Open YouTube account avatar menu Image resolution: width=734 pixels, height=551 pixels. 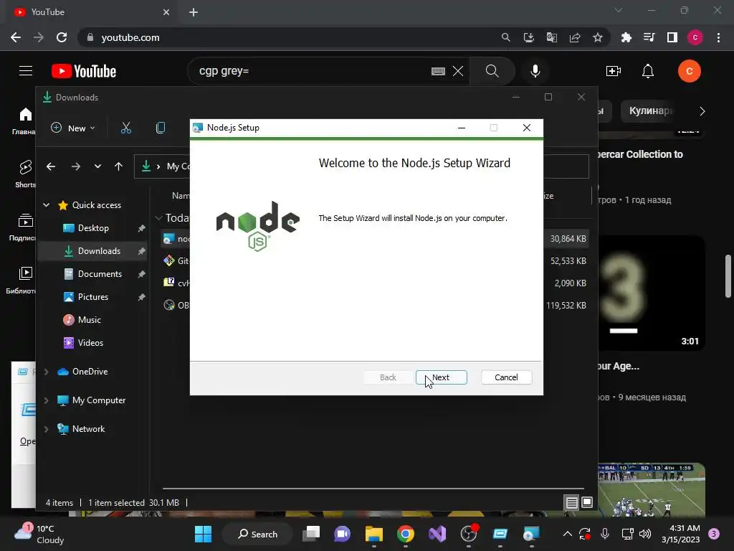coord(689,71)
